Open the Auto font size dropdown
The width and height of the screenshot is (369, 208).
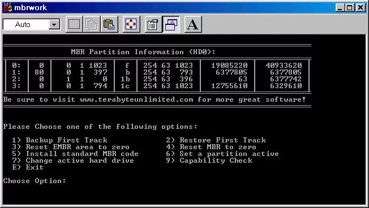point(54,24)
